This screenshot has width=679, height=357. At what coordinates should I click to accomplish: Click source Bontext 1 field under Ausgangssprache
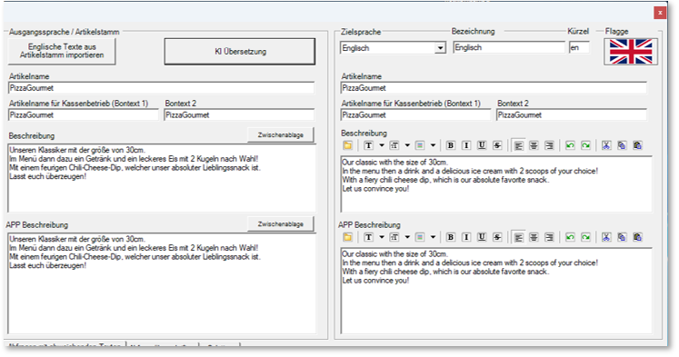click(84, 115)
